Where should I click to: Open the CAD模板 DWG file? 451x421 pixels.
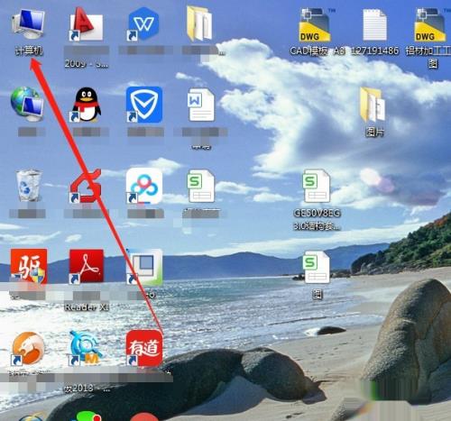coord(314,24)
